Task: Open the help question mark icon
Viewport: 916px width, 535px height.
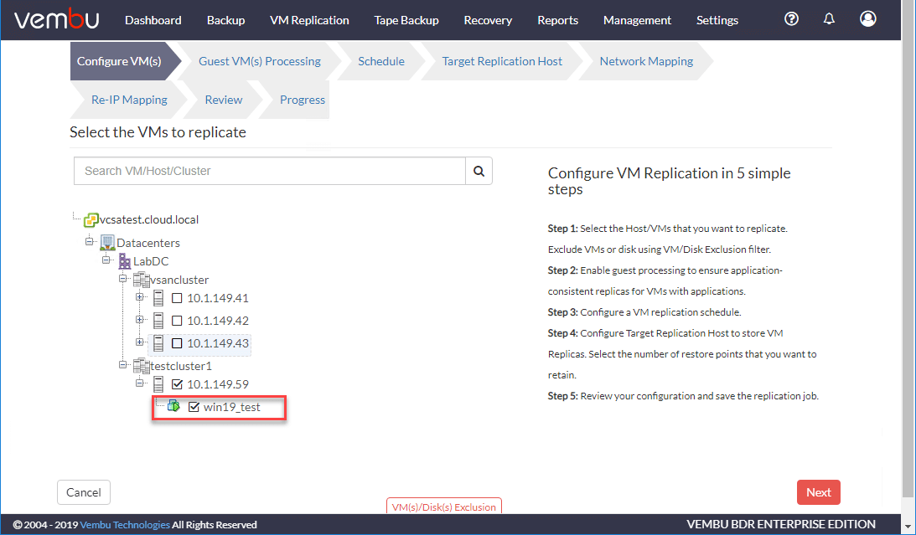Action: [791, 19]
